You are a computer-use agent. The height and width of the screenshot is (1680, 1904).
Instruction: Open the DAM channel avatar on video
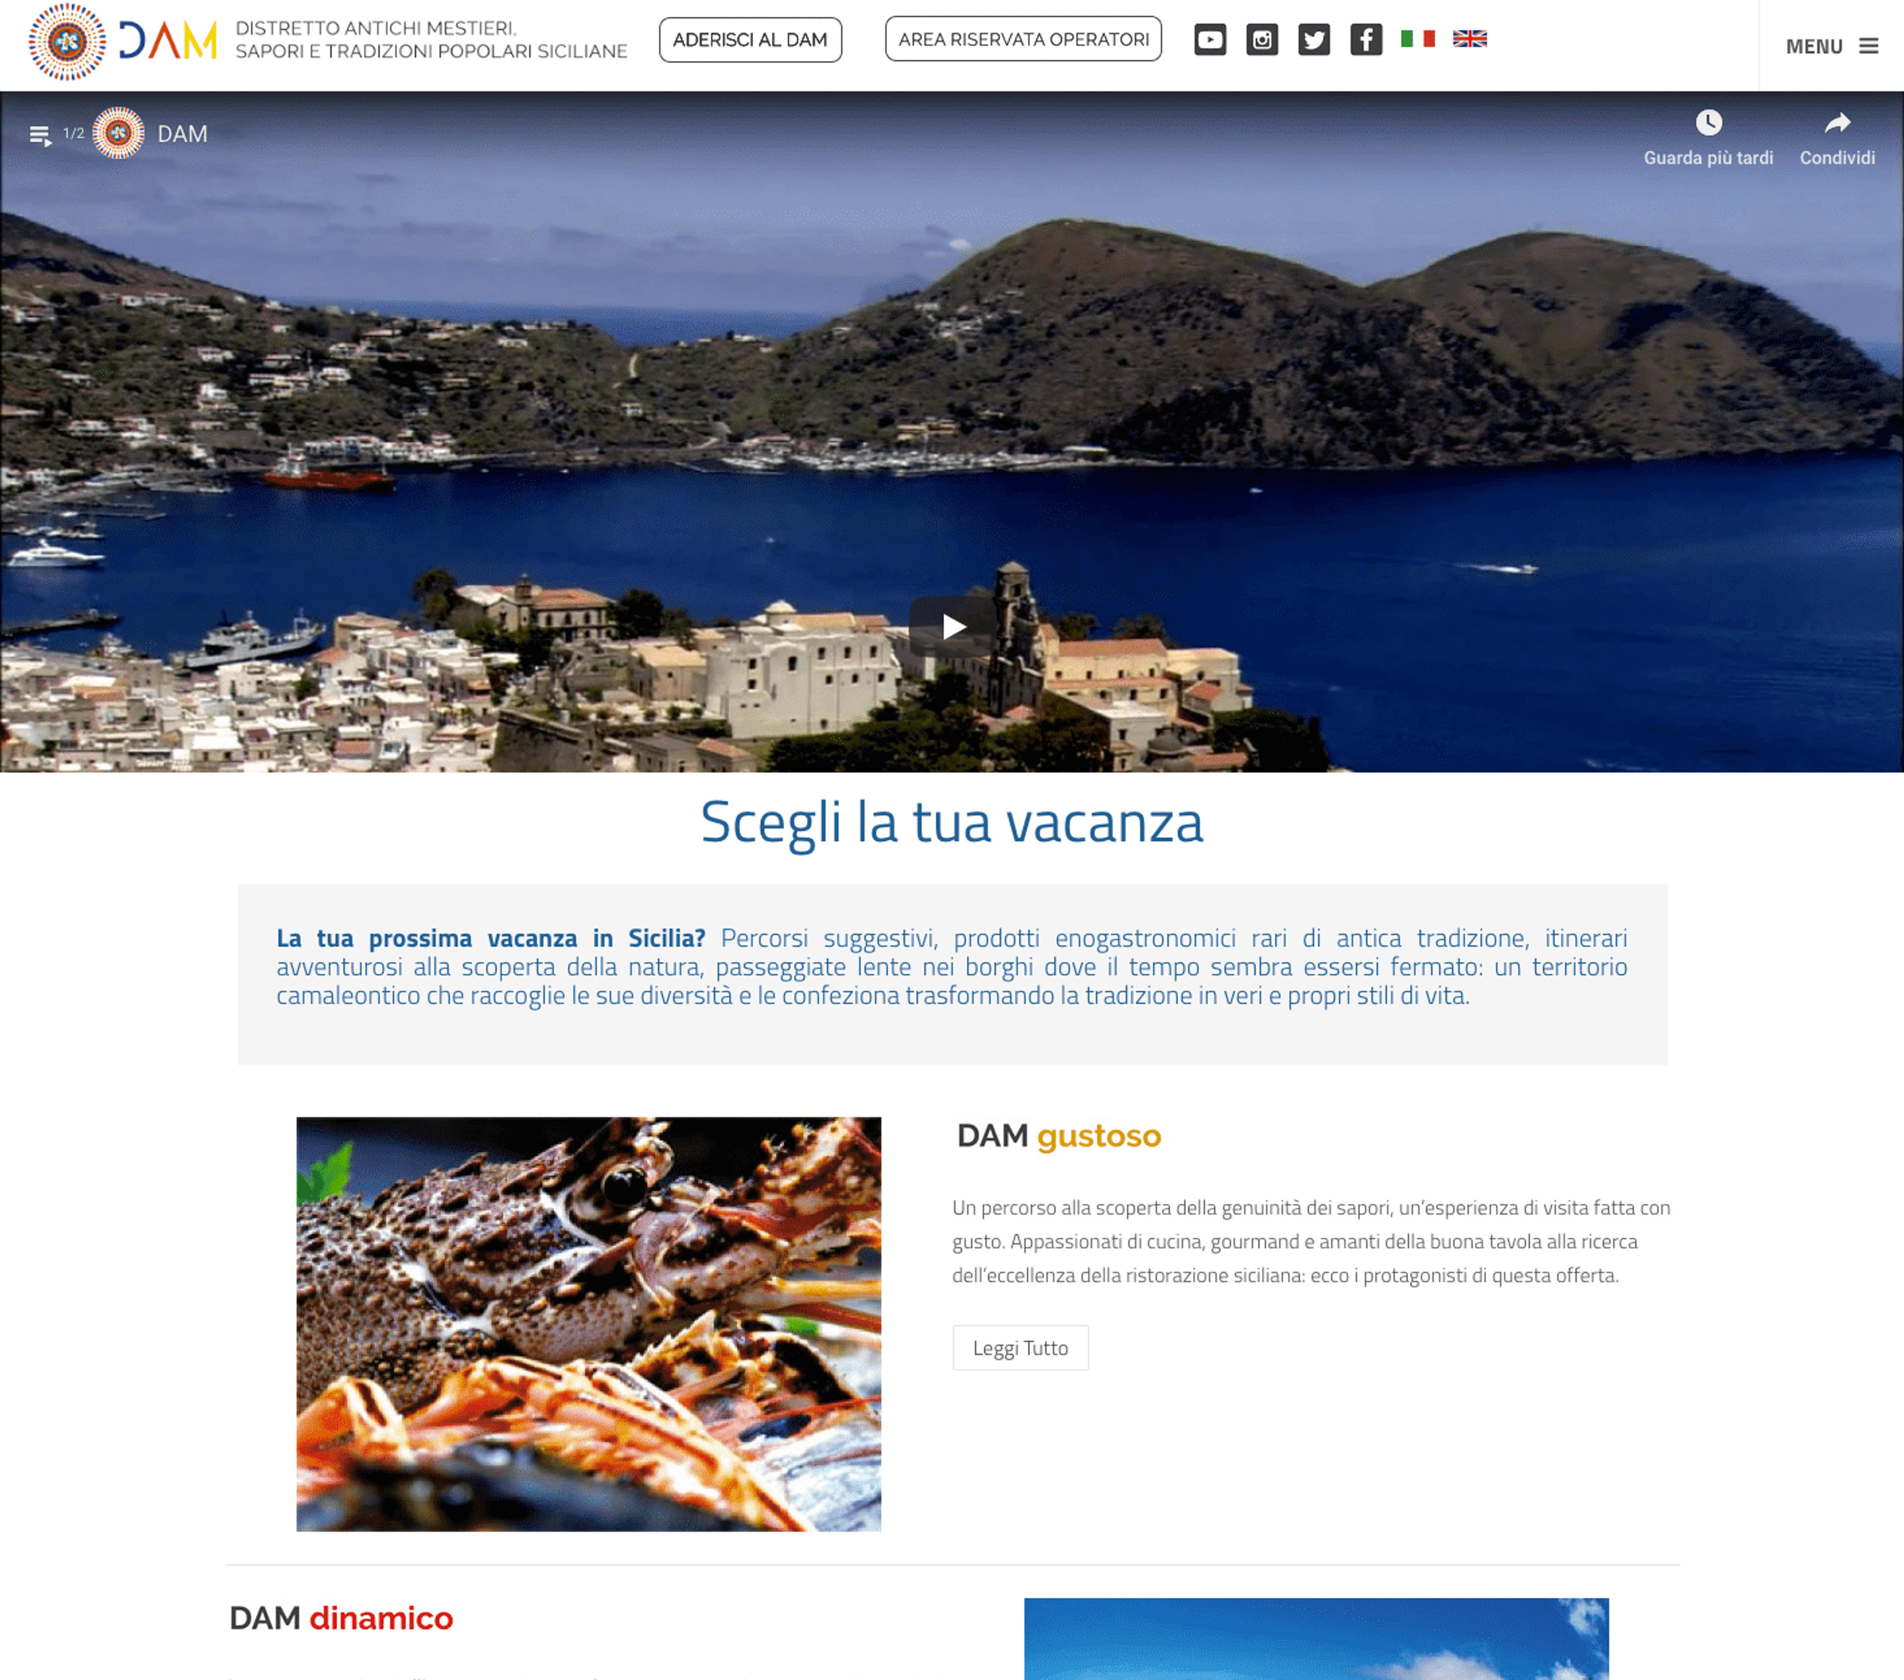click(119, 133)
